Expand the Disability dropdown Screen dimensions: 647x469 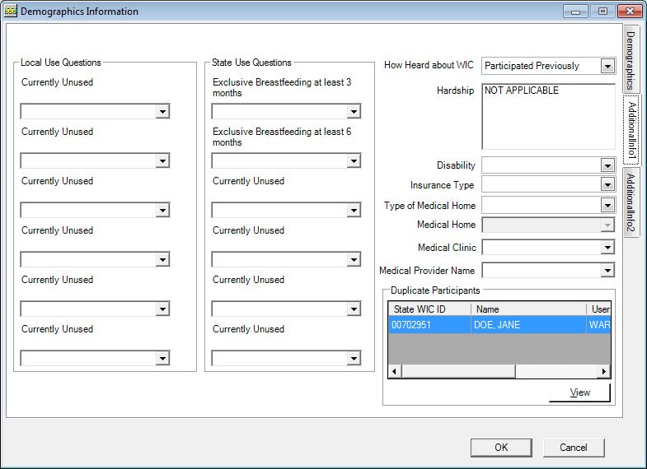coord(607,165)
